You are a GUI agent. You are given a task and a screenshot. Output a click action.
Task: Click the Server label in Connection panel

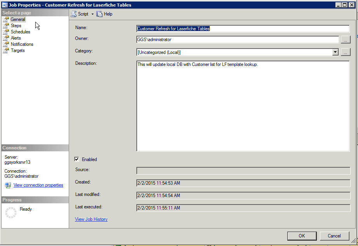11,157
